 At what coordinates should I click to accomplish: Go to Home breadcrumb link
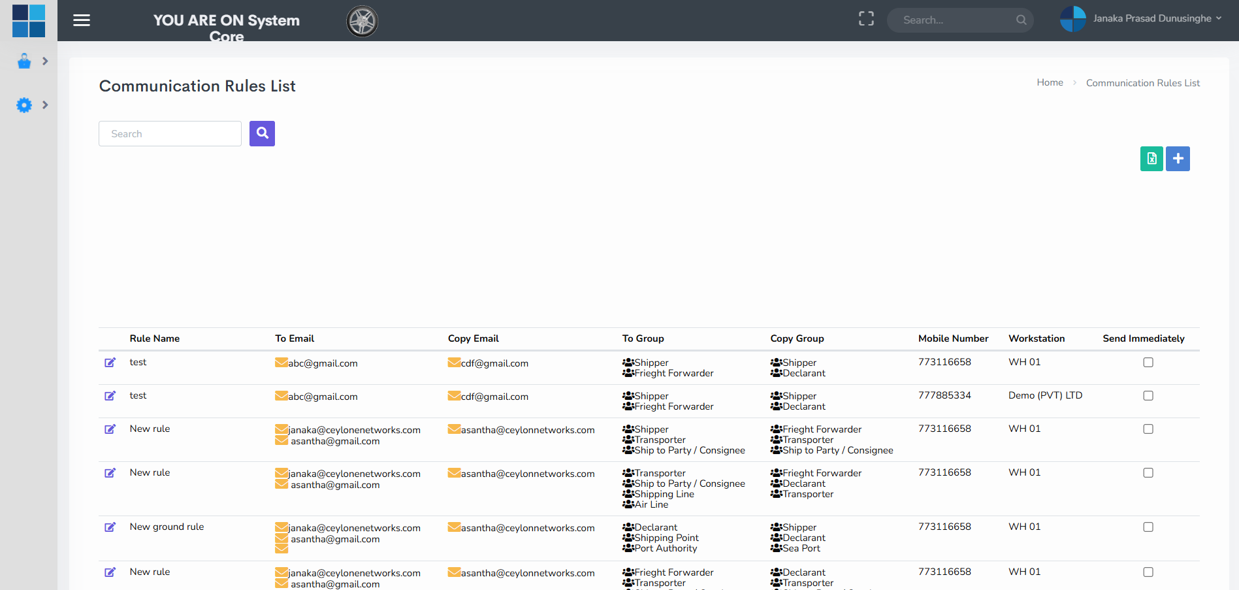tap(1050, 82)
